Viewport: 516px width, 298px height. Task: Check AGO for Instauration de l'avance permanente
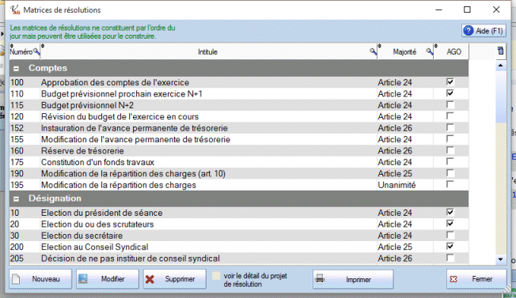coord(450,127)
